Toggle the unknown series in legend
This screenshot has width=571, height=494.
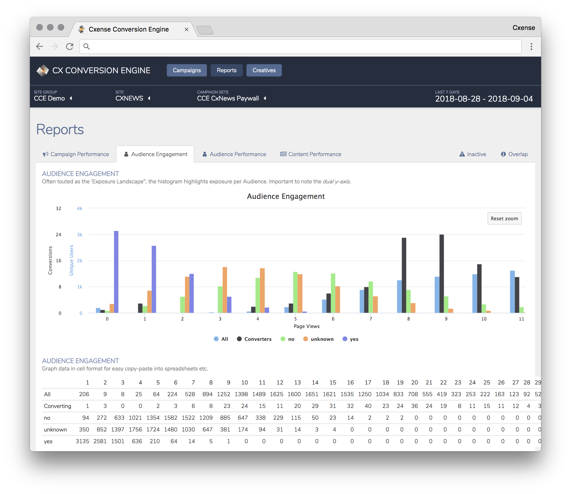click(x=318, y=339)
